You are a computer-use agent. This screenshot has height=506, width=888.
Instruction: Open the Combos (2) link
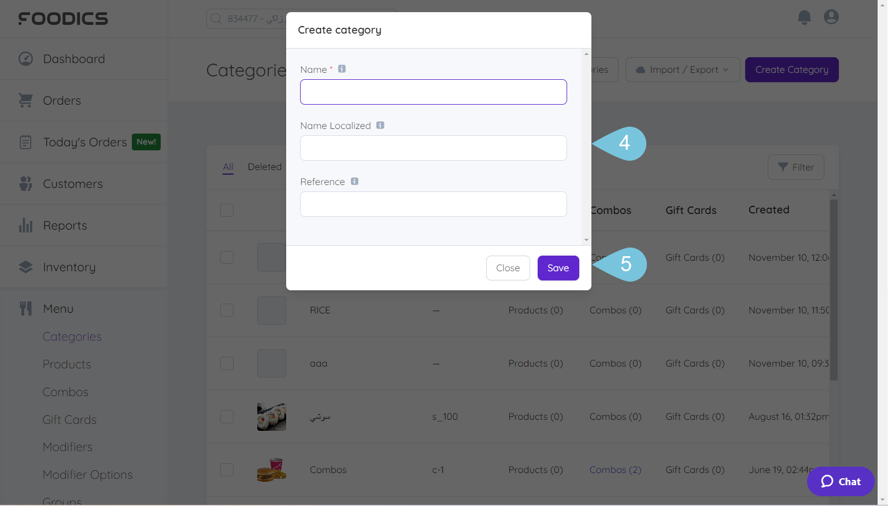615,470
